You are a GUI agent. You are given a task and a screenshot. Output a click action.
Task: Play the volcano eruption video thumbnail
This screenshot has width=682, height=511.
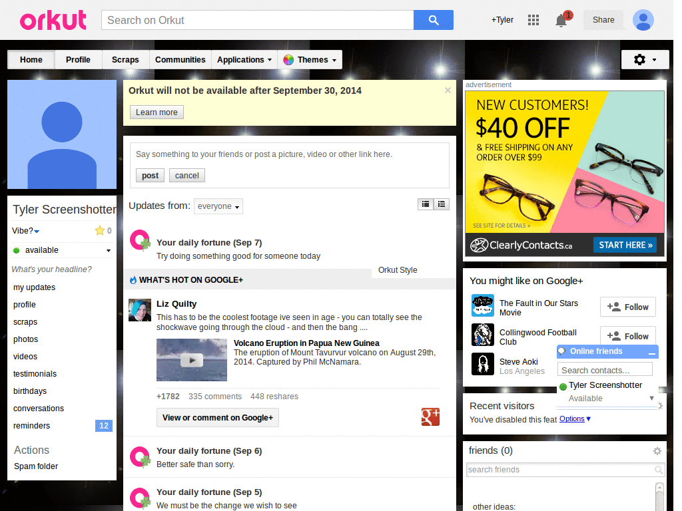(x=192, y=360)
